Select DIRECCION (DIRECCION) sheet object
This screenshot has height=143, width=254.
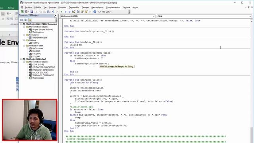tap(43, 70)
